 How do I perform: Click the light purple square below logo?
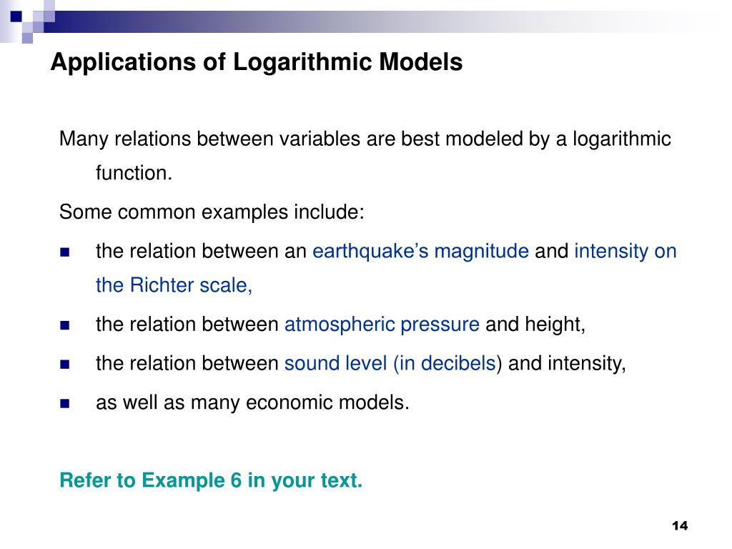pyautogui.click(x=28, y=39)
